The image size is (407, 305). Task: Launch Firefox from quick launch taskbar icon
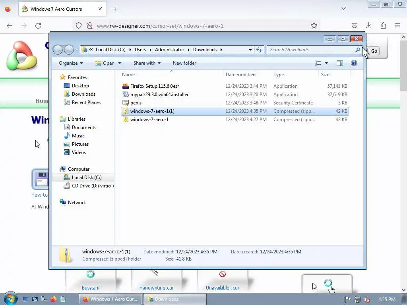53,299
